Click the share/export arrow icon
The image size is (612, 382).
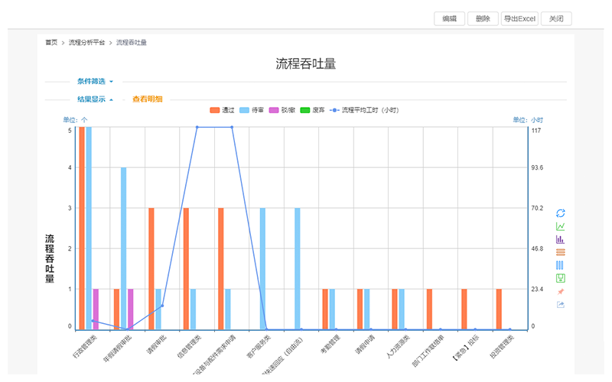(x=560, y=305)
